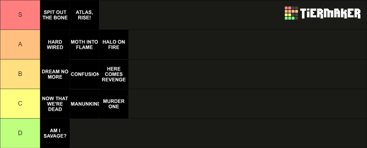The image size is (367, 148).
Task: Click the empty area of D tier row
Action: click(x=218, y=133)
